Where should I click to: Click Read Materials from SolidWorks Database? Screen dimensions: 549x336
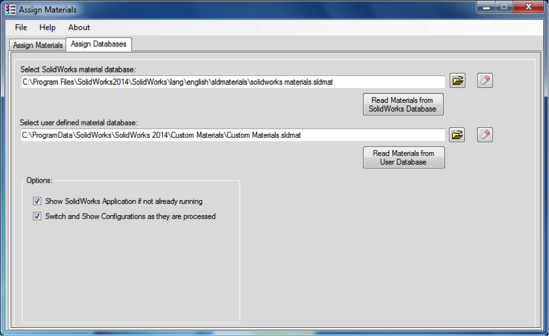pos(403,104)
